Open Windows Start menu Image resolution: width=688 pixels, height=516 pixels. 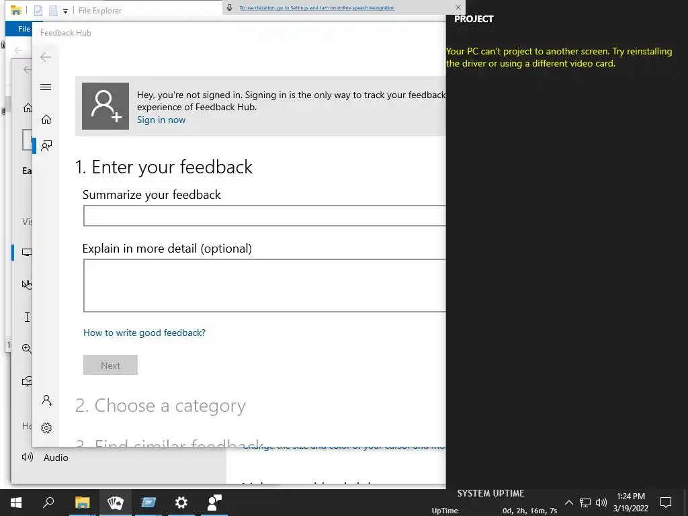click(16, 503)
